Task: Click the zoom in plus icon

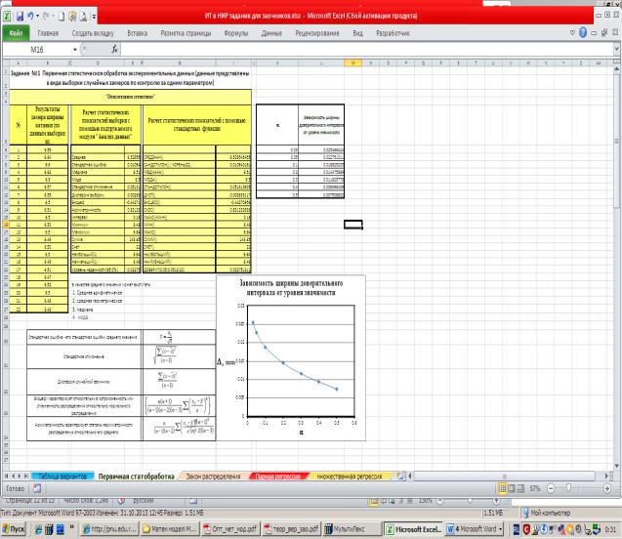Action: (x=606, y=486)
